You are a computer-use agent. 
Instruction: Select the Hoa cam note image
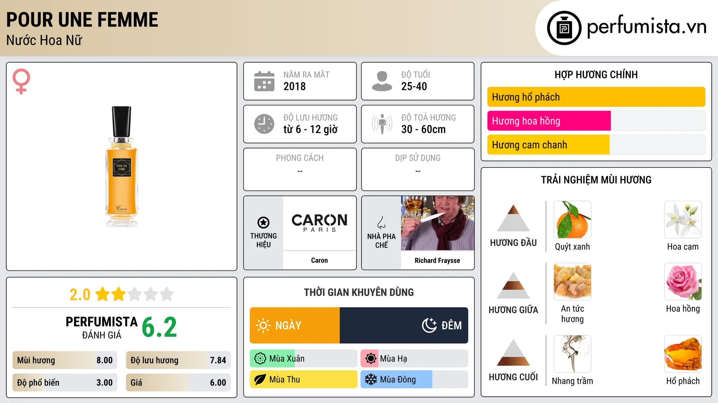pyautogui.click(x=683, y=220)
